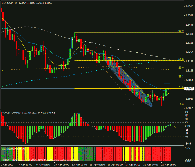Click the 1.3320 price axis value

tap(189, 43)
